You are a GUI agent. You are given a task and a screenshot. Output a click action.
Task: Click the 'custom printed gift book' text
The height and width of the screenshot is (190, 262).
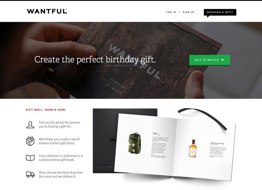click(x=57, y=160)
